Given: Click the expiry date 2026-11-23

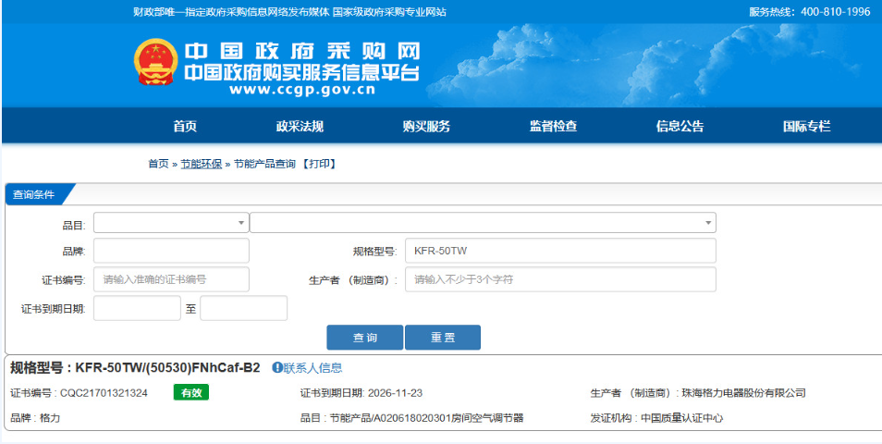Looking at the screenshot, I should [395, 393].
